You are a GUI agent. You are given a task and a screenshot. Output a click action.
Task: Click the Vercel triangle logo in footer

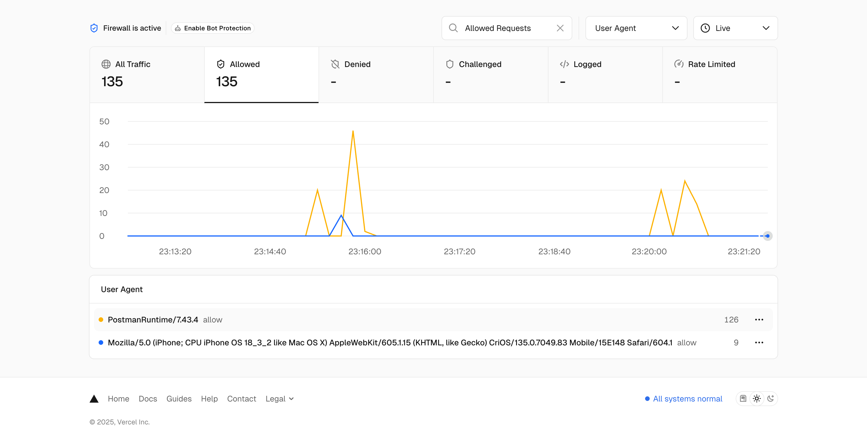point(94,398)
